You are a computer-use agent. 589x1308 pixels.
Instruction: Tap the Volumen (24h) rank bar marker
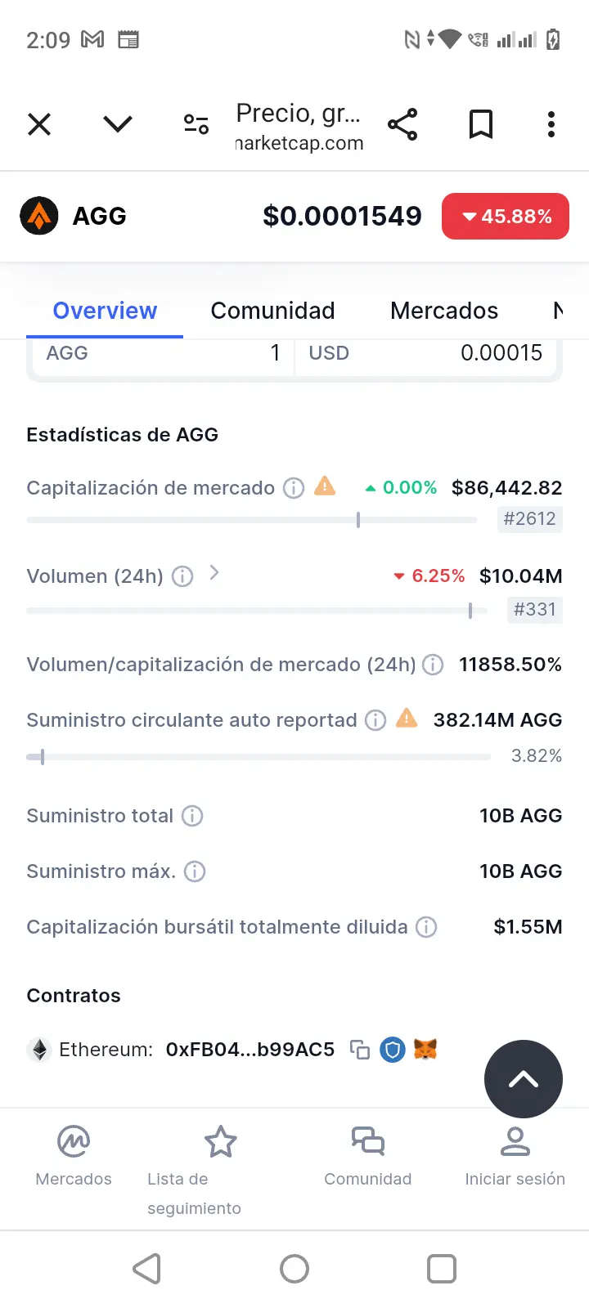point(470,611)
